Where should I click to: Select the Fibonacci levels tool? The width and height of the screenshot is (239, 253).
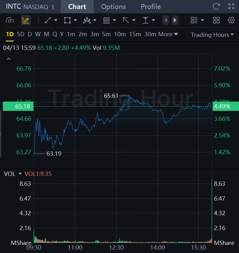pos(106,20)
